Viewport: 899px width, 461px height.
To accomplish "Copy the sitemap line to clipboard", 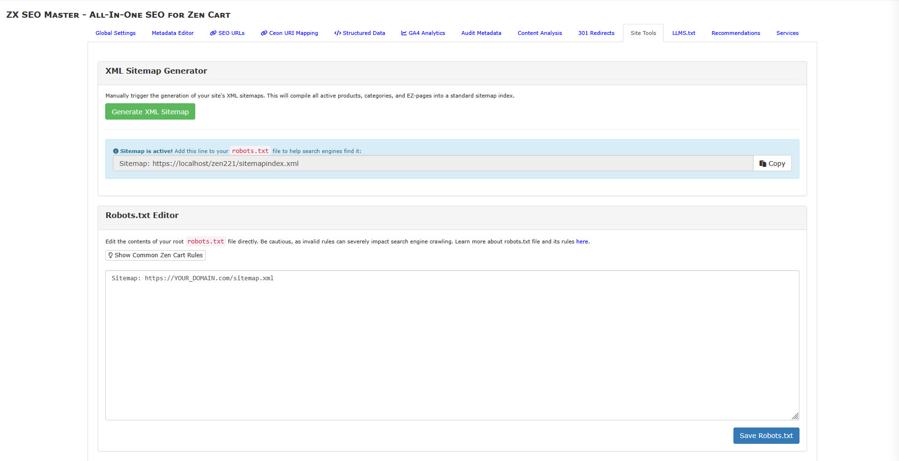I will click(x=772, y=164).
